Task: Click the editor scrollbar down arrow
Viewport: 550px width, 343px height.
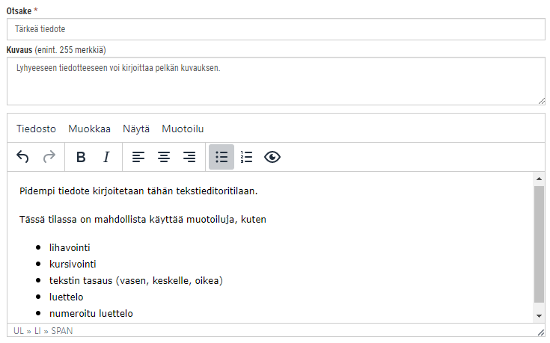Action: click(x=539, y=316)
